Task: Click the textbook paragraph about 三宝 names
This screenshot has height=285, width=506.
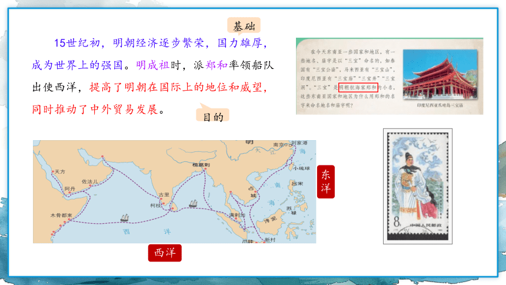Action: coord(348,78)
